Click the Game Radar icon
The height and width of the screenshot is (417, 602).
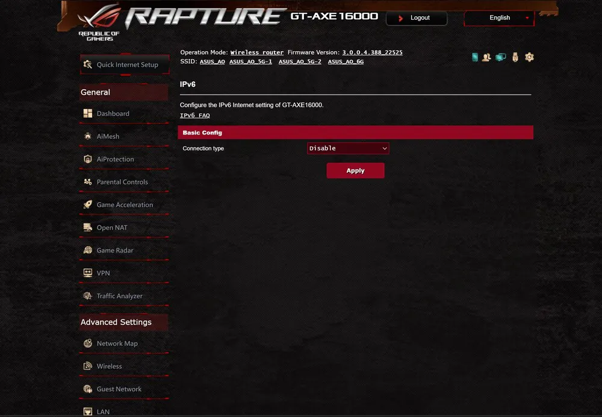point(87,250)
